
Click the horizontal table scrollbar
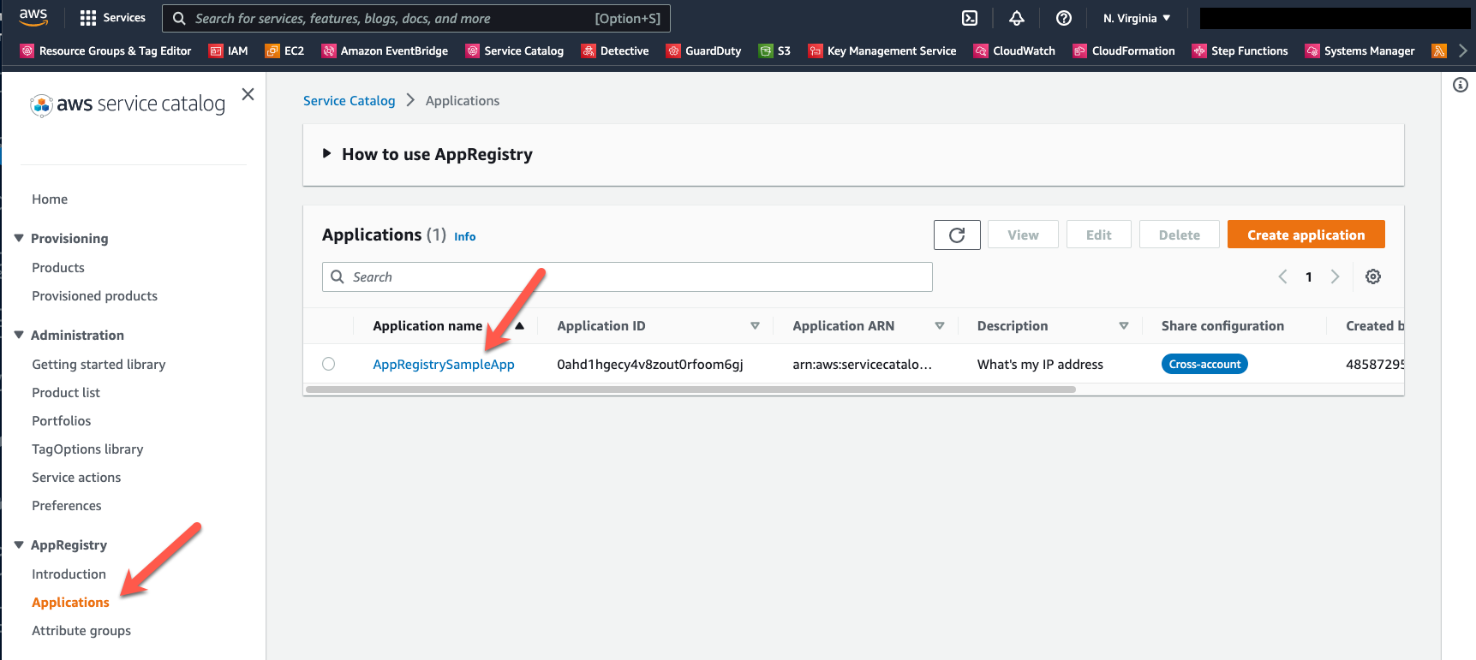point(690,389)
